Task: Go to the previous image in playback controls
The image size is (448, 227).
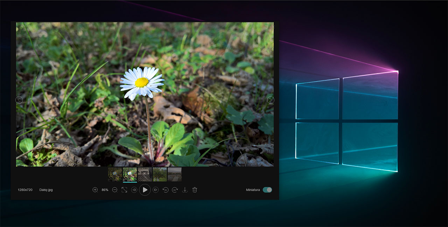Action: [134, 190]
